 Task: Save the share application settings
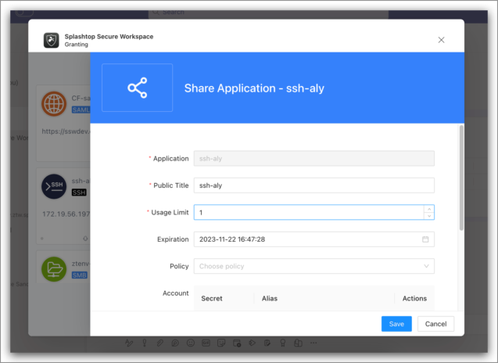point(396,324)
